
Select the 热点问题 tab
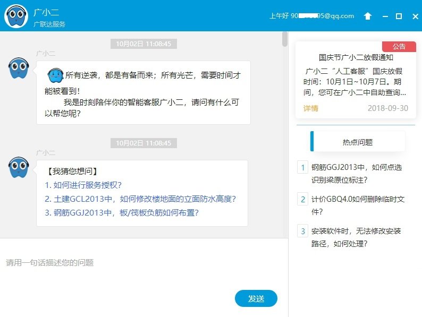click(358, 141)
